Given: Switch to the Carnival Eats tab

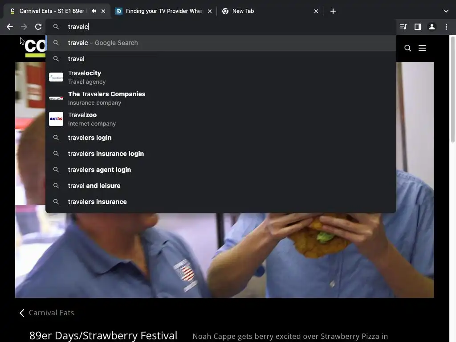Looking at the screenshot, I should click(52, 11).
